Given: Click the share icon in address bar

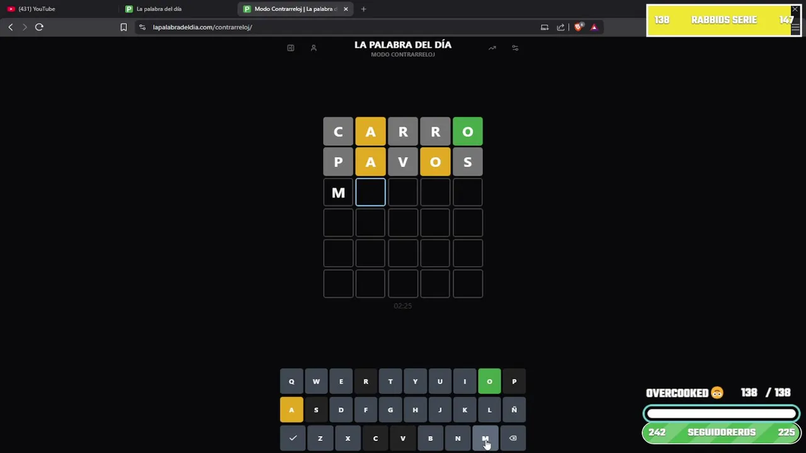Looking at the screenshot, I should pos(560,27).
